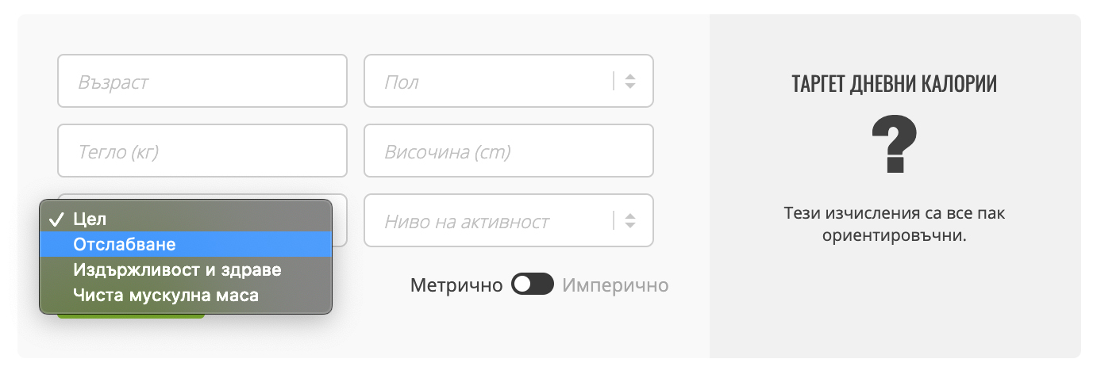1097x378 pixels.
Task: Click the ТАРГЕТ ДНЕВНИ КАЛОРИИ heading
Action: [894, 84]
